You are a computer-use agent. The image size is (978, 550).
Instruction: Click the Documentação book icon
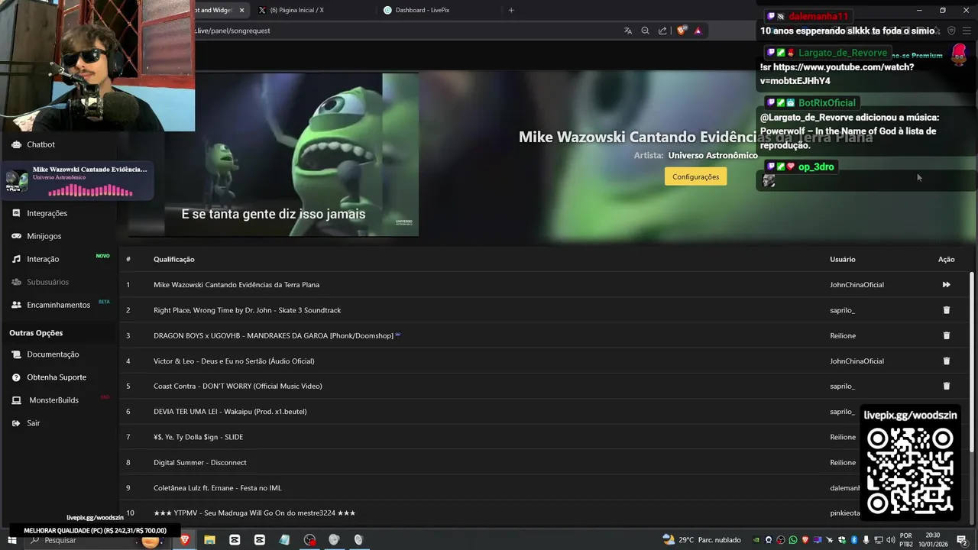[16, 354]
